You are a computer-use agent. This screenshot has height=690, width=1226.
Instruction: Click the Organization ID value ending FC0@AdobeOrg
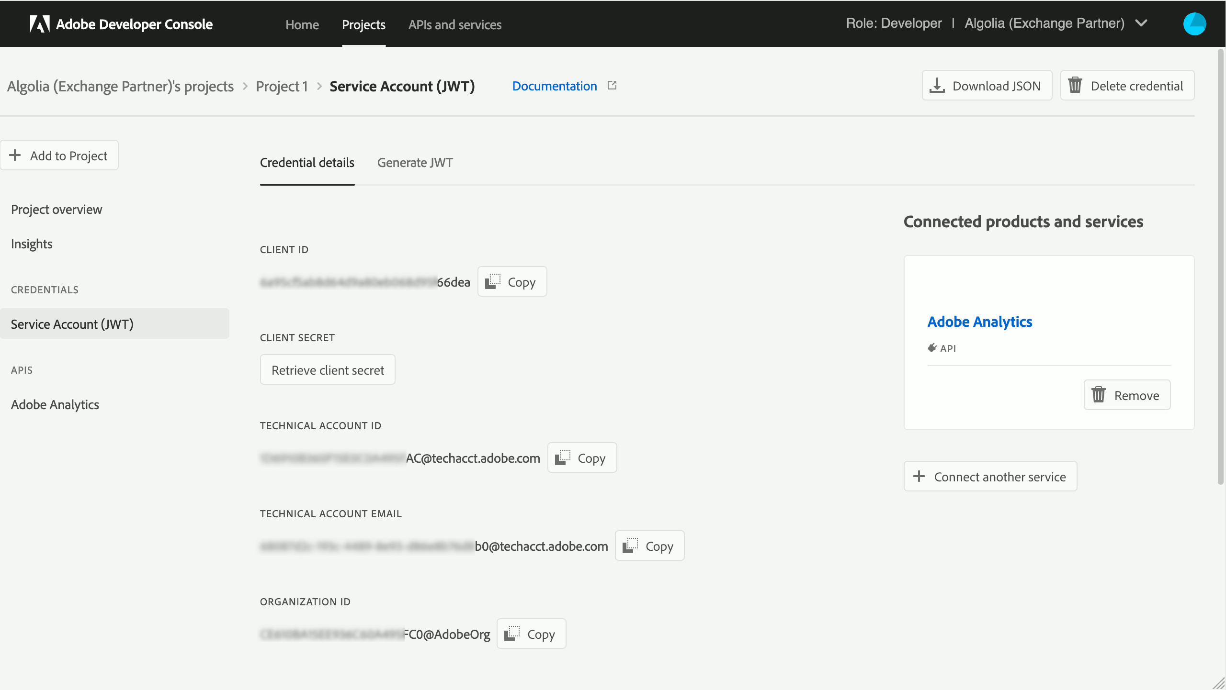[x=375, y=634]
